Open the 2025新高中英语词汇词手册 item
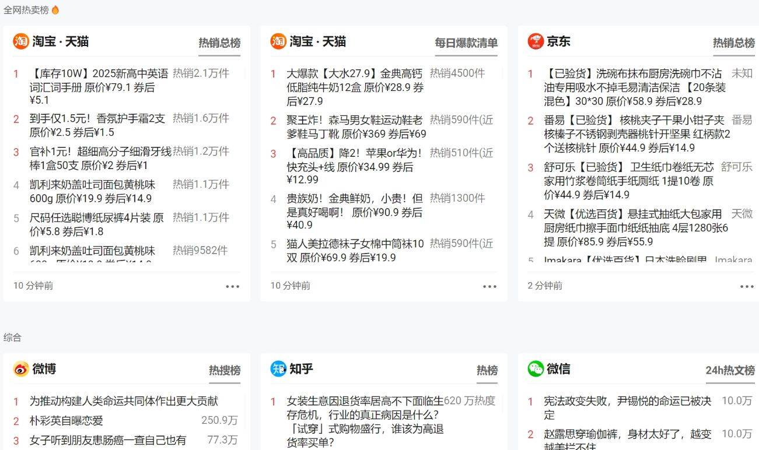759x450 pixels. (x=99, y=87)
